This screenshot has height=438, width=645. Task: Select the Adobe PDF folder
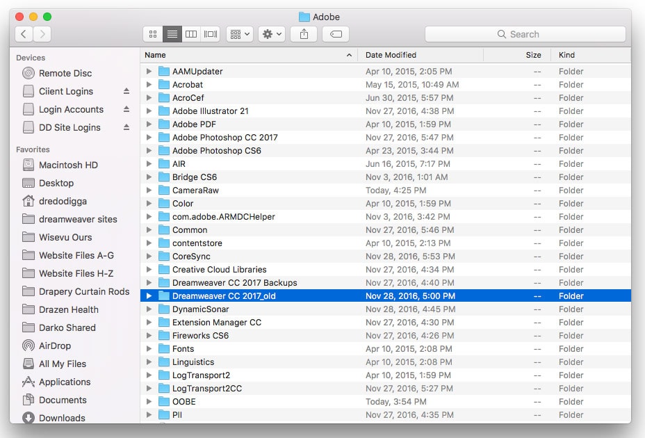386,124
